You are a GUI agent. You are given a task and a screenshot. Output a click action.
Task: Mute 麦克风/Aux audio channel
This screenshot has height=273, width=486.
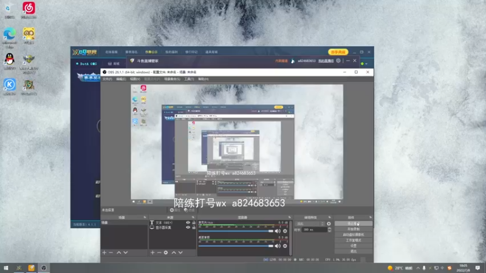[278, 231]
